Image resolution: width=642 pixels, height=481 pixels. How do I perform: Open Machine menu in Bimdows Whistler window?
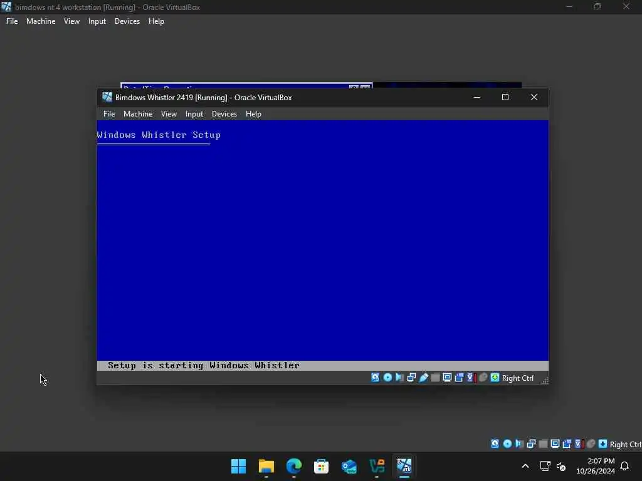tap(138, 114)
